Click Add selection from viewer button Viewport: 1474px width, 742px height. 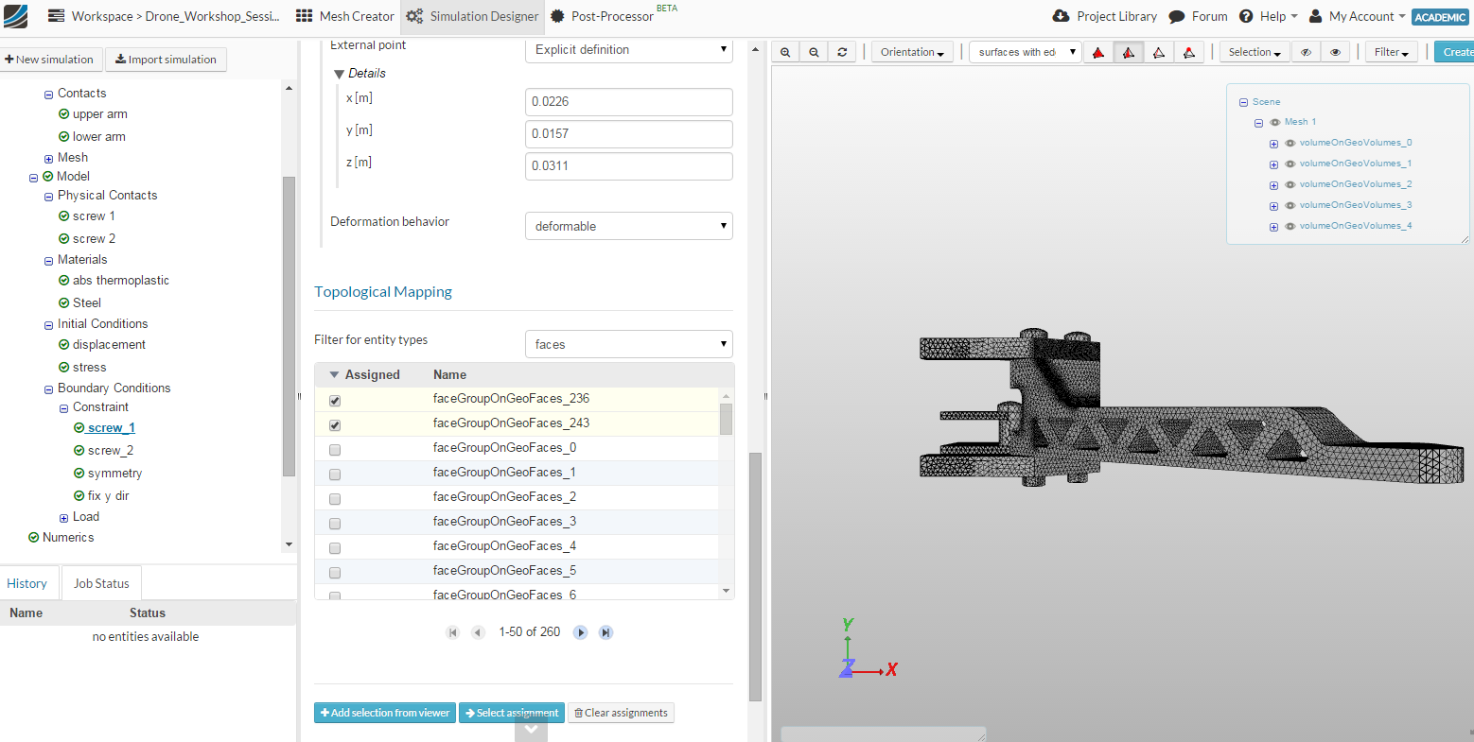coord(385,714)
